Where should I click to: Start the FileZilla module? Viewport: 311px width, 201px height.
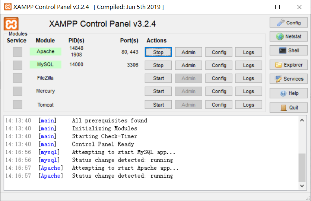pos(158,78)
